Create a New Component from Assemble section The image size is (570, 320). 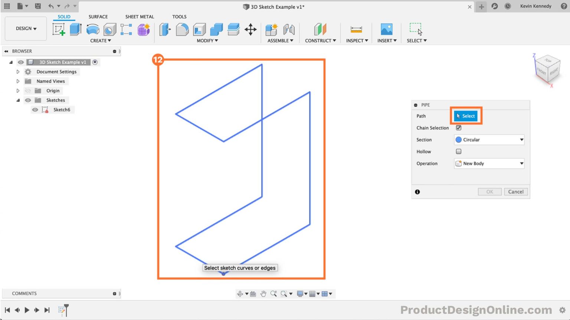pos(271,30)
